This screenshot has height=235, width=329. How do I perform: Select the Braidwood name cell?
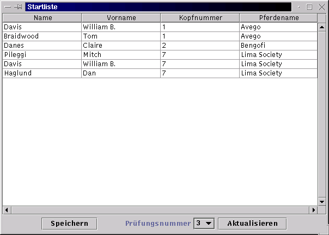(x=42, y=36)
